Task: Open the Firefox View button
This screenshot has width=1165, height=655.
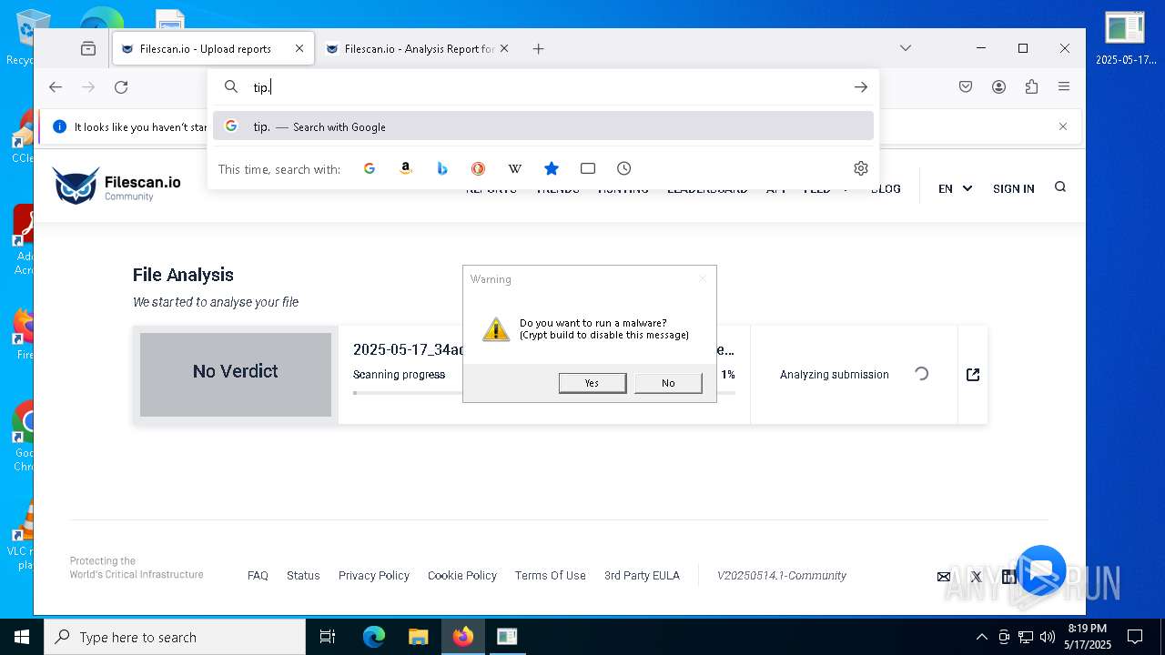Action: (x=88, y=48)
